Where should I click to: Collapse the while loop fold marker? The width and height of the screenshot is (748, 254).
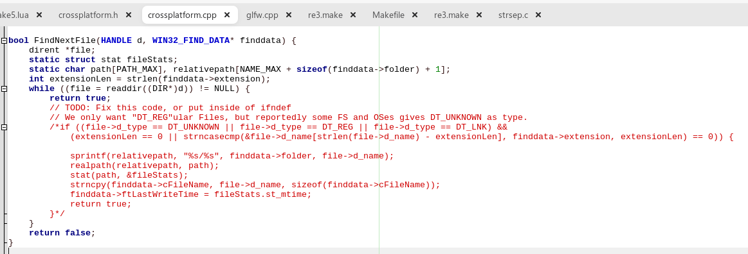pos(4,89)
